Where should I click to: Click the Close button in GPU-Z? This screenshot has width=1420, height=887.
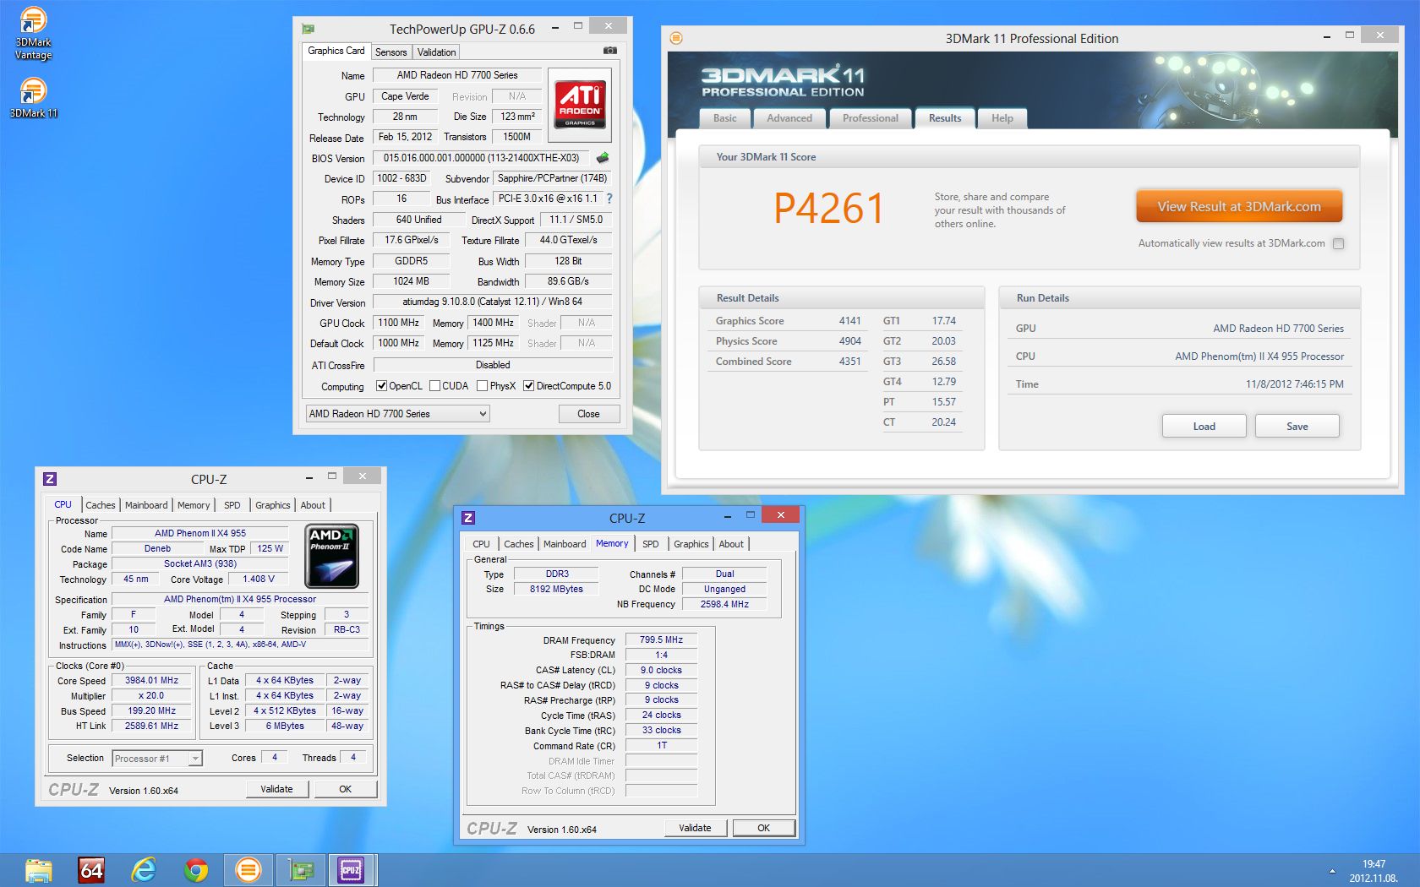tap(588, 414)
